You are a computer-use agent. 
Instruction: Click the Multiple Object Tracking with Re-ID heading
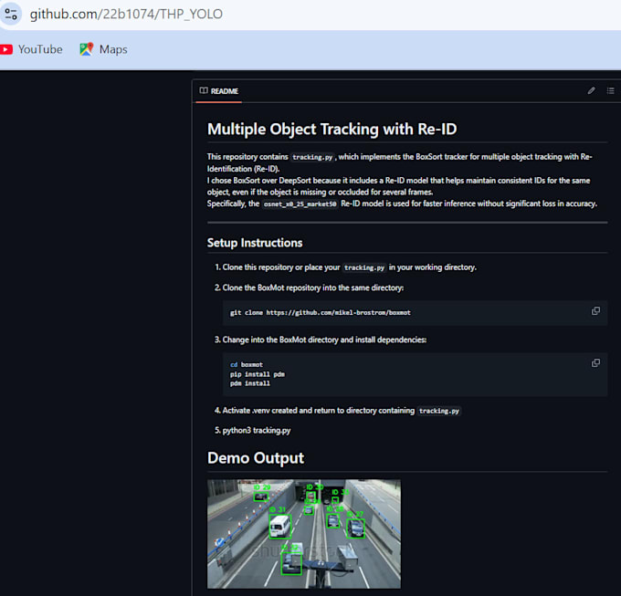point(332,129)
